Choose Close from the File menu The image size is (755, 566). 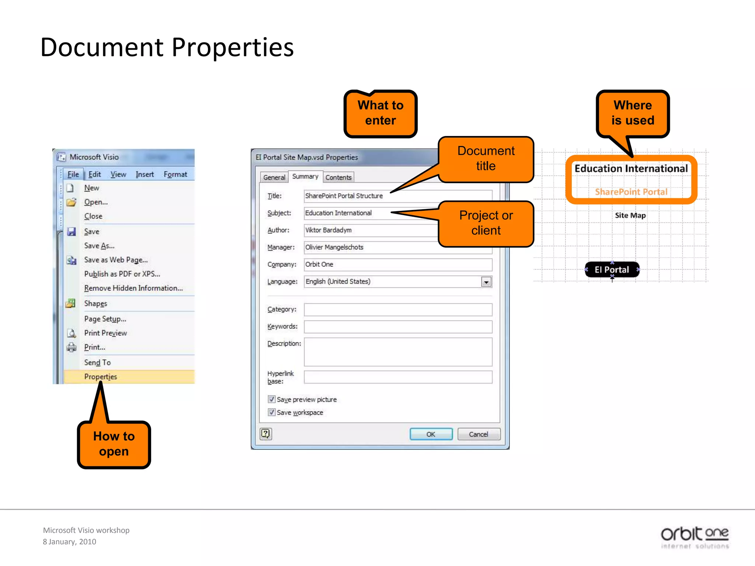(129, 216)
